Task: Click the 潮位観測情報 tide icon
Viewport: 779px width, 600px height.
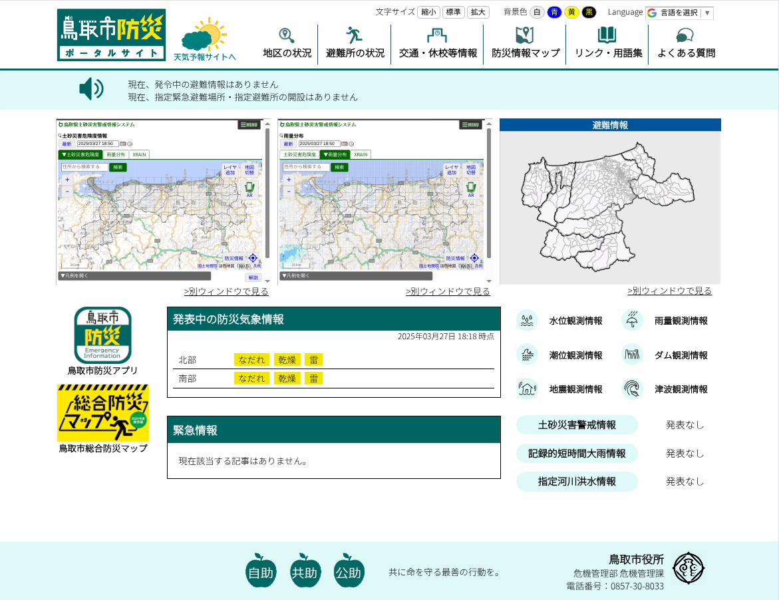Action: click(527, 355)
